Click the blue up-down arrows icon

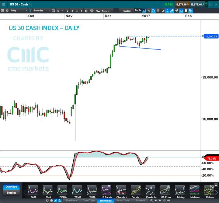60,201
